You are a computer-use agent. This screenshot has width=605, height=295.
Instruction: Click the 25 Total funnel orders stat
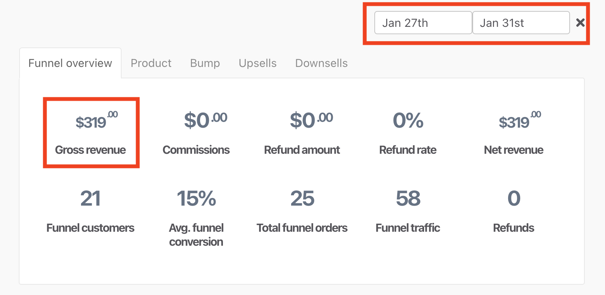(x=302, y=199)
